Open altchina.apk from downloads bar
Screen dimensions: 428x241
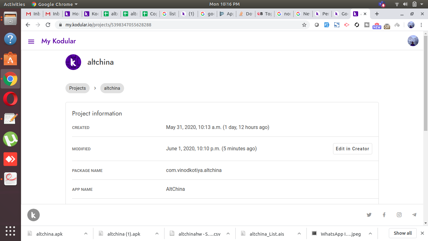50,234
